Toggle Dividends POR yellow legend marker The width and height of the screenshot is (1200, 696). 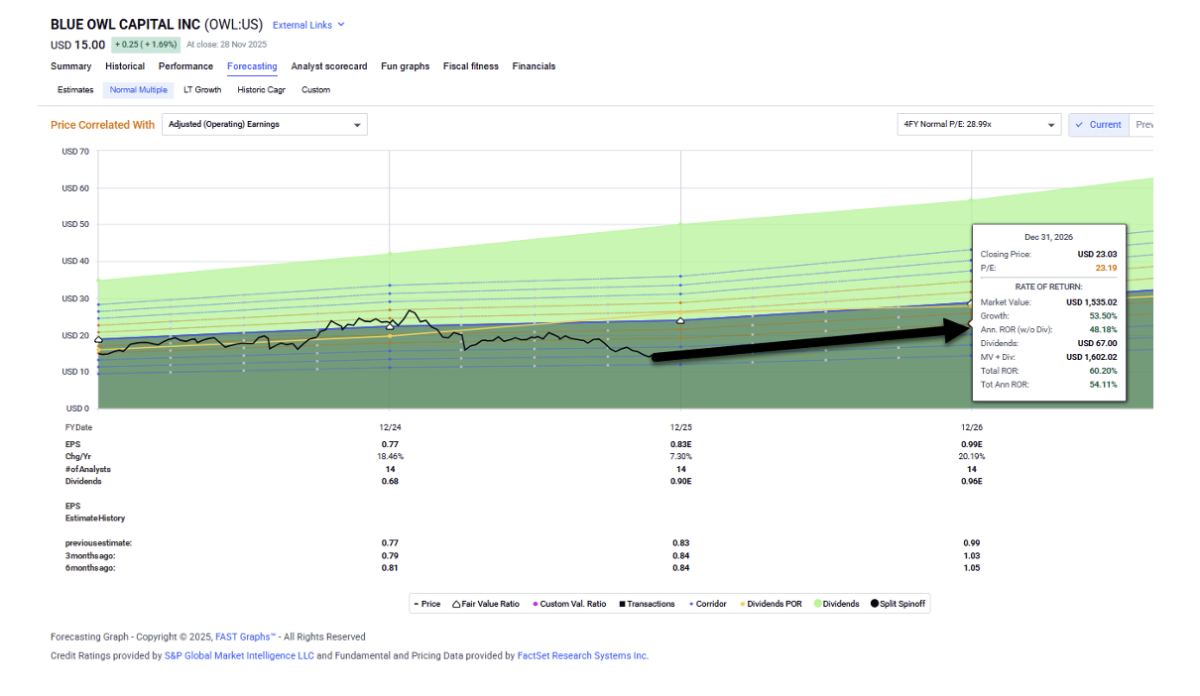[x=742, y=604]
